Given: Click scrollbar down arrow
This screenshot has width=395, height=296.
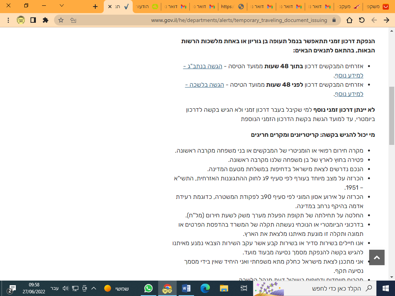Looking at the screenshot, I should 392,277.
